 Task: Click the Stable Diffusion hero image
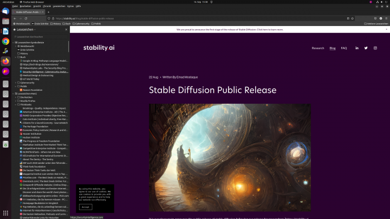click(x=230, y=157)
